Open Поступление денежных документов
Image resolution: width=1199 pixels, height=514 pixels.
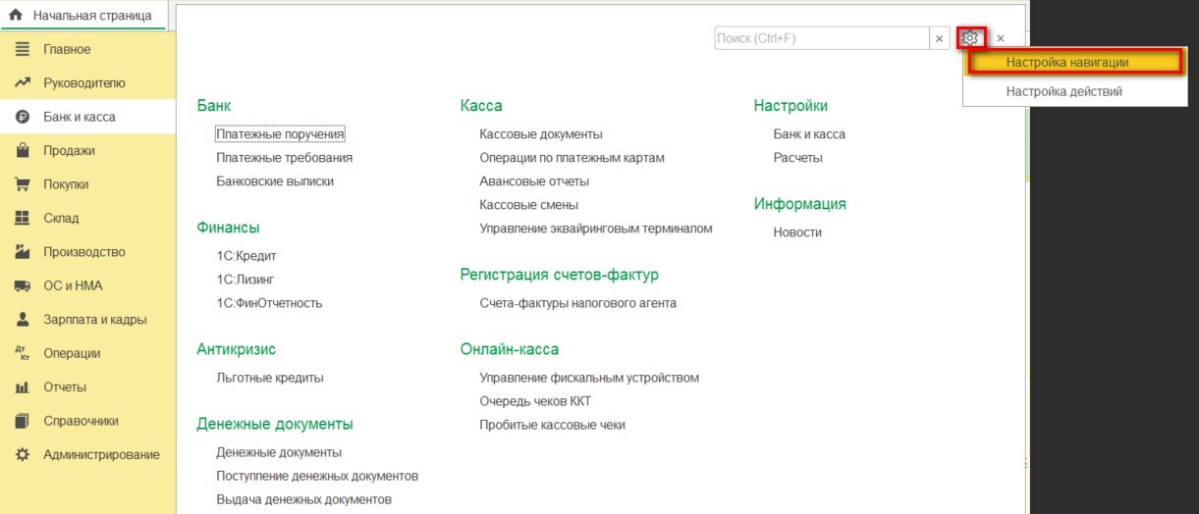click(317, 476)
